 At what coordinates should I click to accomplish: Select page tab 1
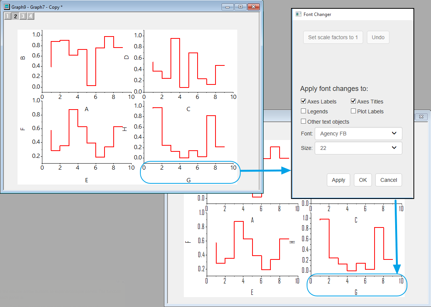click(8, 16)
